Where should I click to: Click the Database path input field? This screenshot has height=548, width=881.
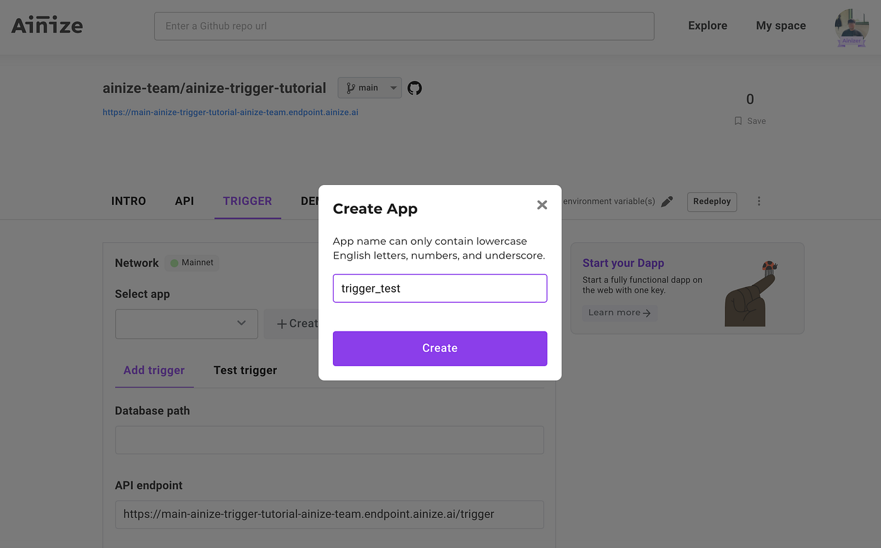coord(329,440)
